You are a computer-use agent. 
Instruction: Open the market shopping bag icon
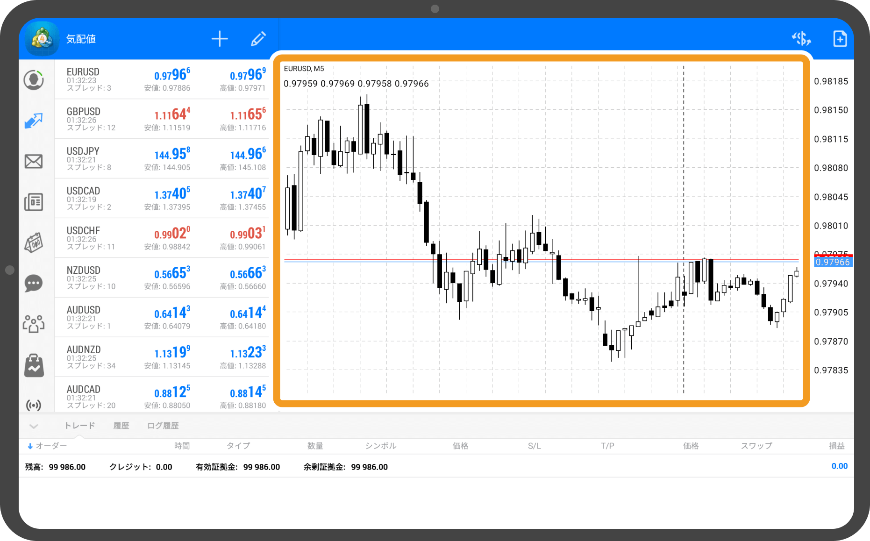tap(34, 365)
